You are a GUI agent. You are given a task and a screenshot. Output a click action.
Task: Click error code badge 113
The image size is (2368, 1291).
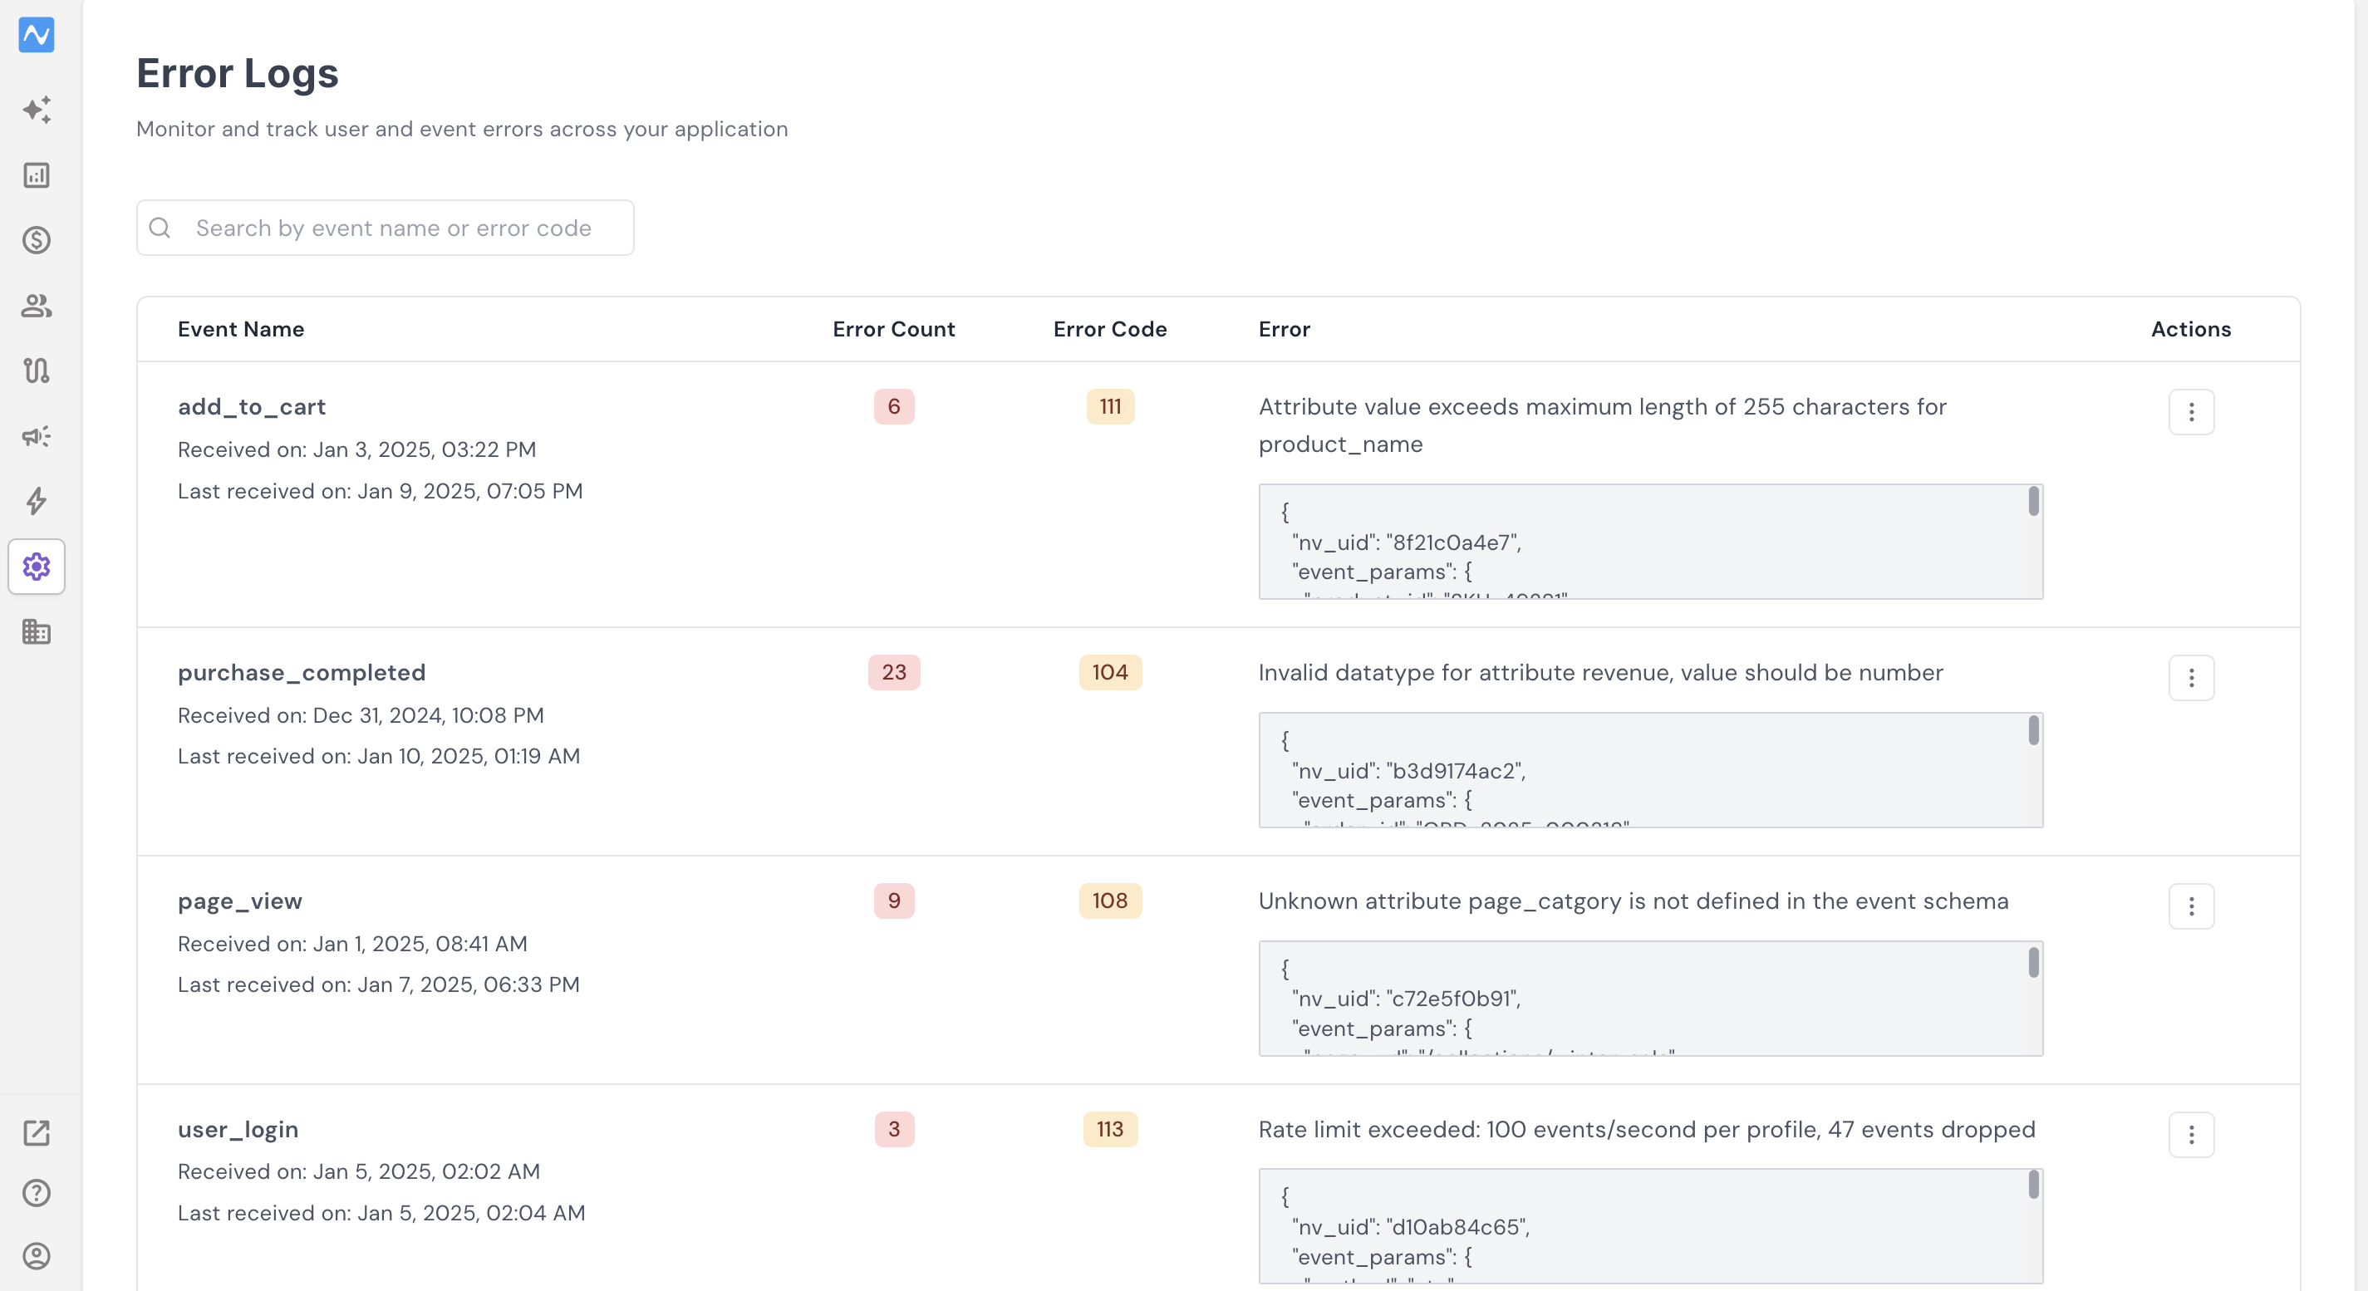[x=1109, y=1128]
